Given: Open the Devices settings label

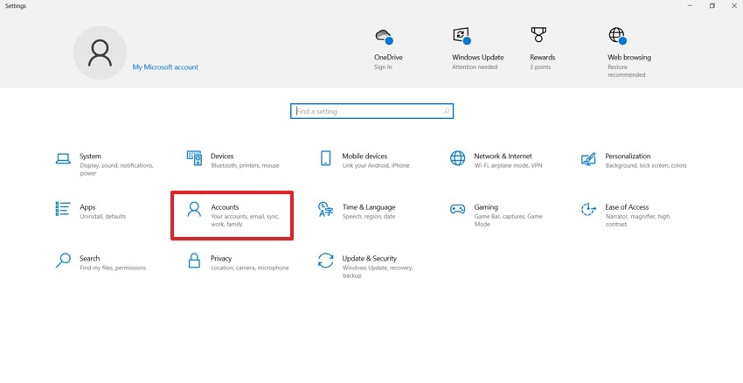Looking at the screenshot, I should click(222, 156).
